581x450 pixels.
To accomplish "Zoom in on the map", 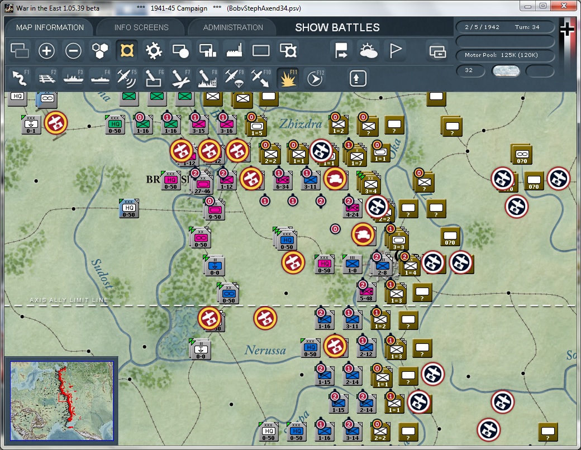I will [x=46, y=51].
